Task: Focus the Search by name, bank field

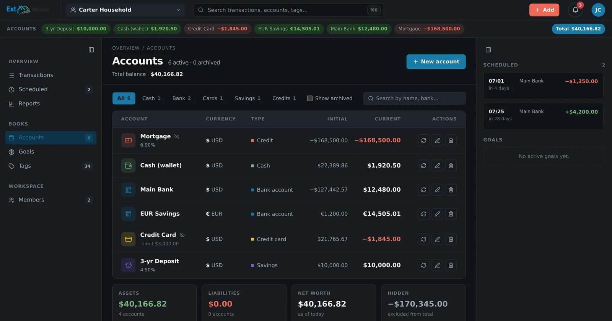Action: pos(415,98)
